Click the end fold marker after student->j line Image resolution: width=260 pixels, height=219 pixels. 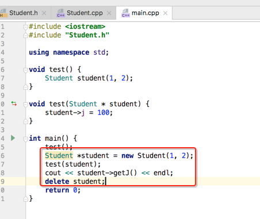(25, 121)
